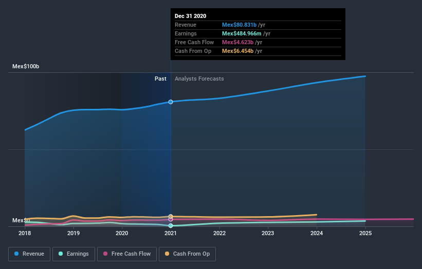Click the 2021 x-axis label
Image resolution: width=422 pixels, height=269 pixels.
point(171,233)
